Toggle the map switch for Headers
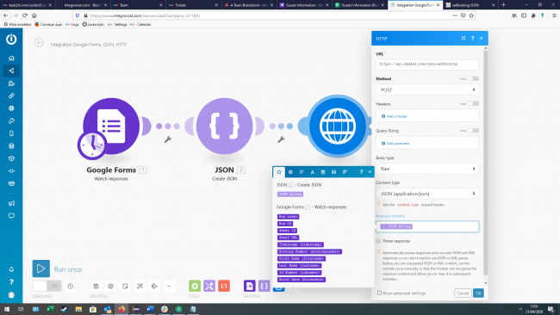The height and width of the screenshot is (315, 560). point(473,103)
